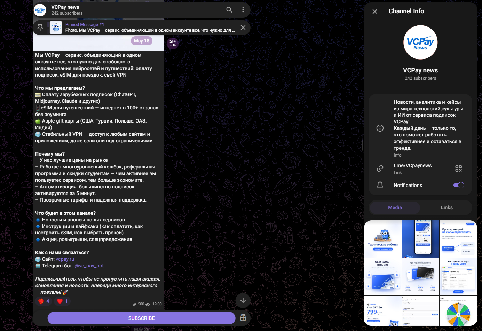Close the Channel Info panel

pos(375,11)
